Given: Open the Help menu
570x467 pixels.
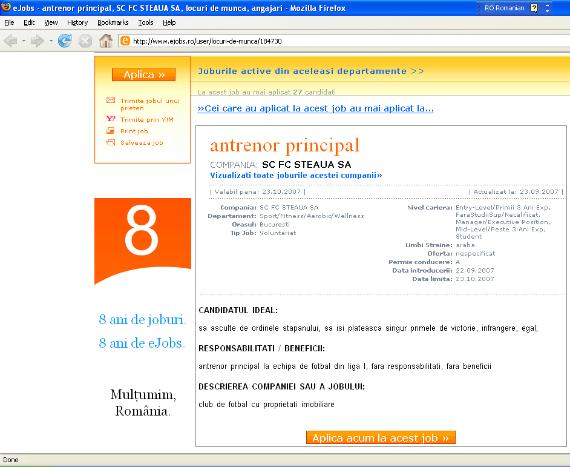Looking at the screenshot, I should (x=169, y=22).
